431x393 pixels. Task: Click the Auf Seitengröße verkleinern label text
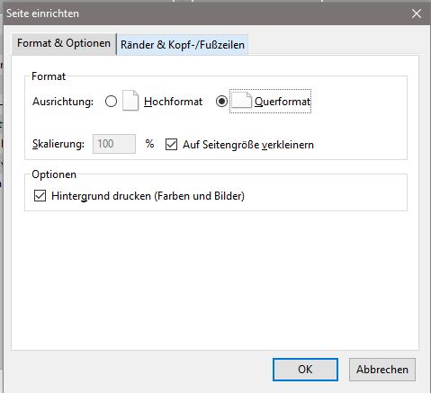click(x=248, y=145)
